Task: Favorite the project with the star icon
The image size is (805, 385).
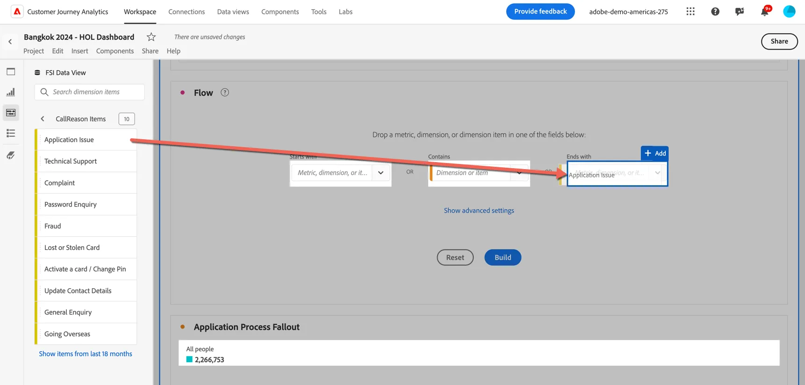Action: [151, 37]
